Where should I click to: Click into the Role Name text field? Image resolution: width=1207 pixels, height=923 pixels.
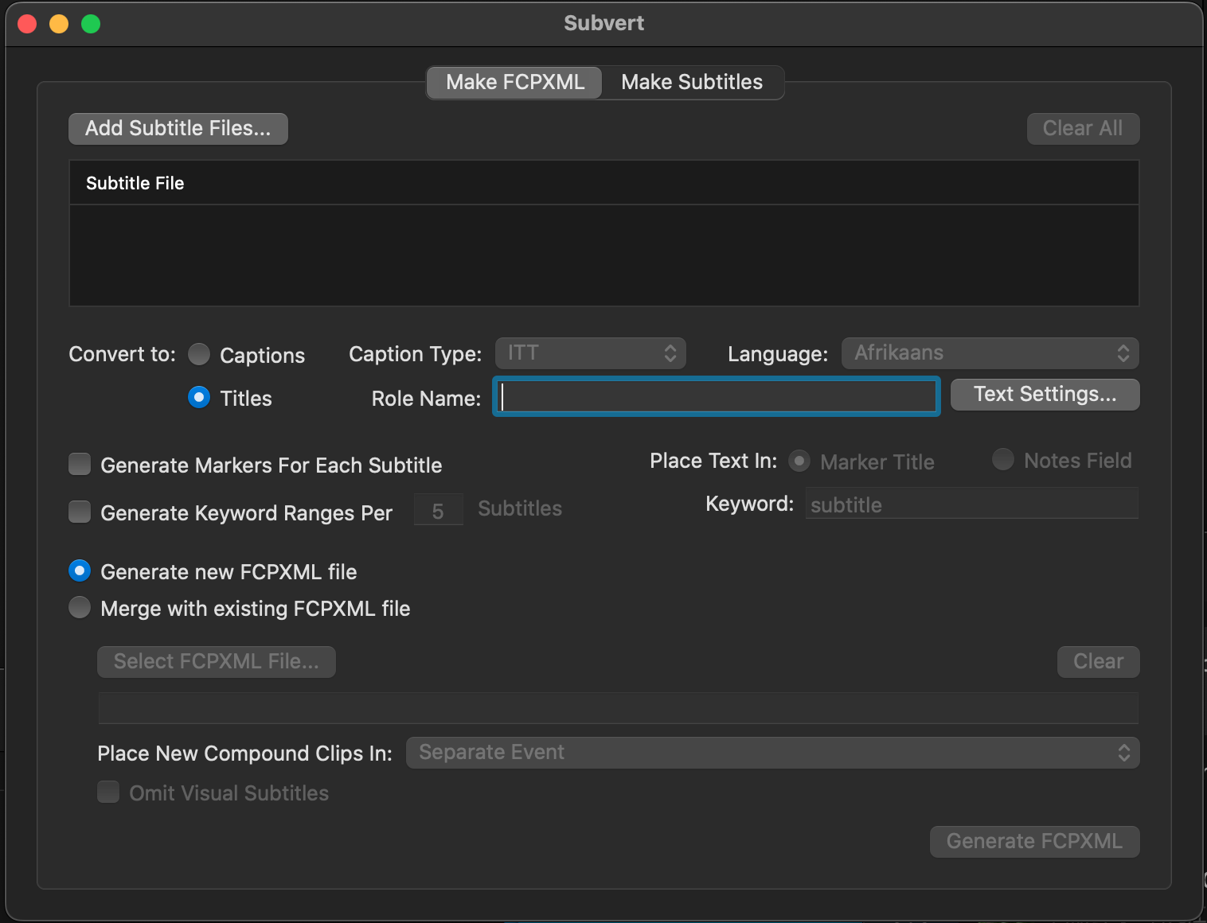click(x=717, y=397)
